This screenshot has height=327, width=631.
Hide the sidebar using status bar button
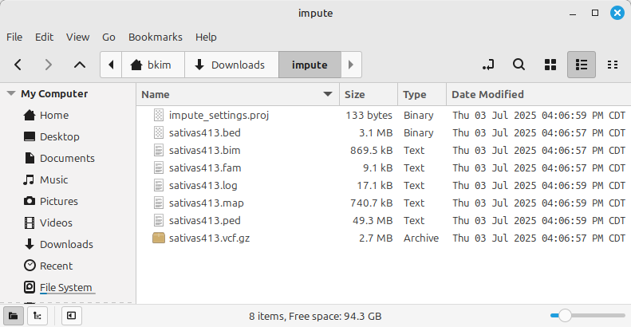71,316
